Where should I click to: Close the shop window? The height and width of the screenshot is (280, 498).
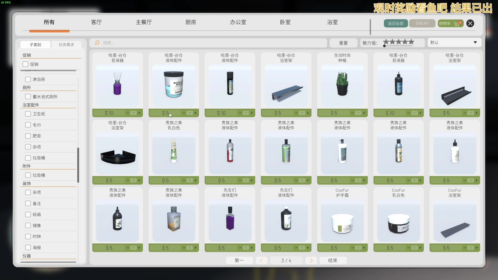pyautogui.click(x=470, y=23)
